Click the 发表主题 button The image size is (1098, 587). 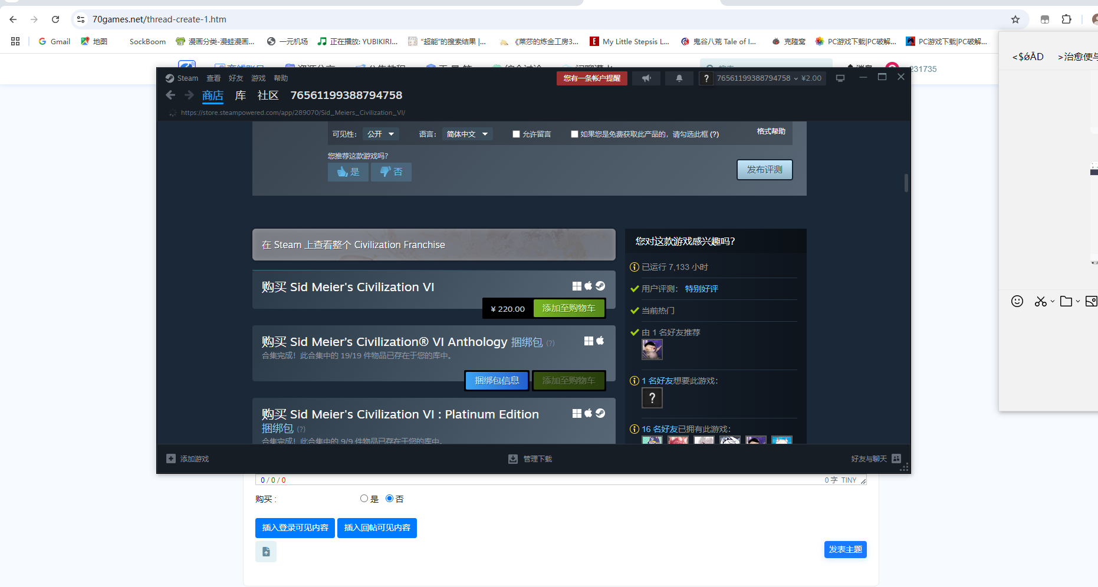[x=845, y=549]
